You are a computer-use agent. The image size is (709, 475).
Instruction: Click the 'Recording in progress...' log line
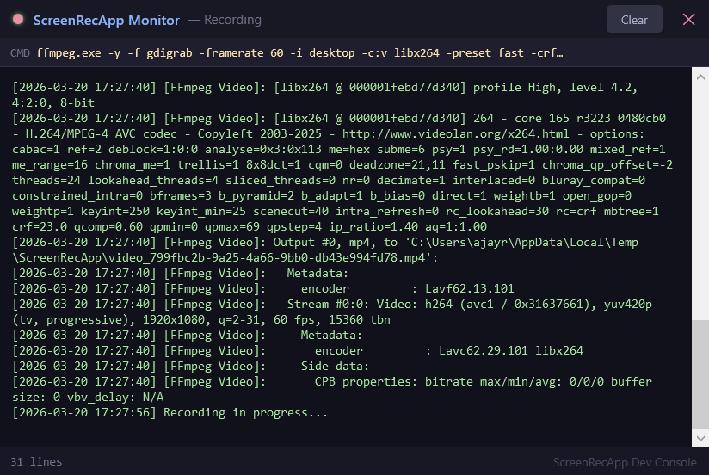(170, 412)
